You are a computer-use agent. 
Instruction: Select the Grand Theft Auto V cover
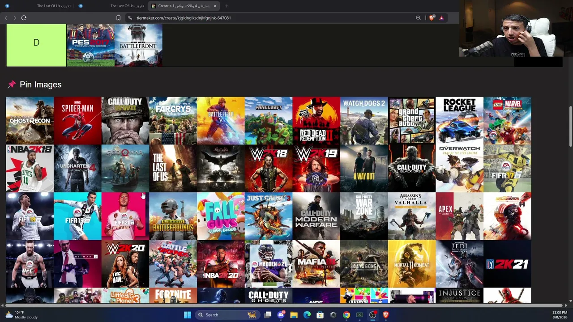pos(412,121)
